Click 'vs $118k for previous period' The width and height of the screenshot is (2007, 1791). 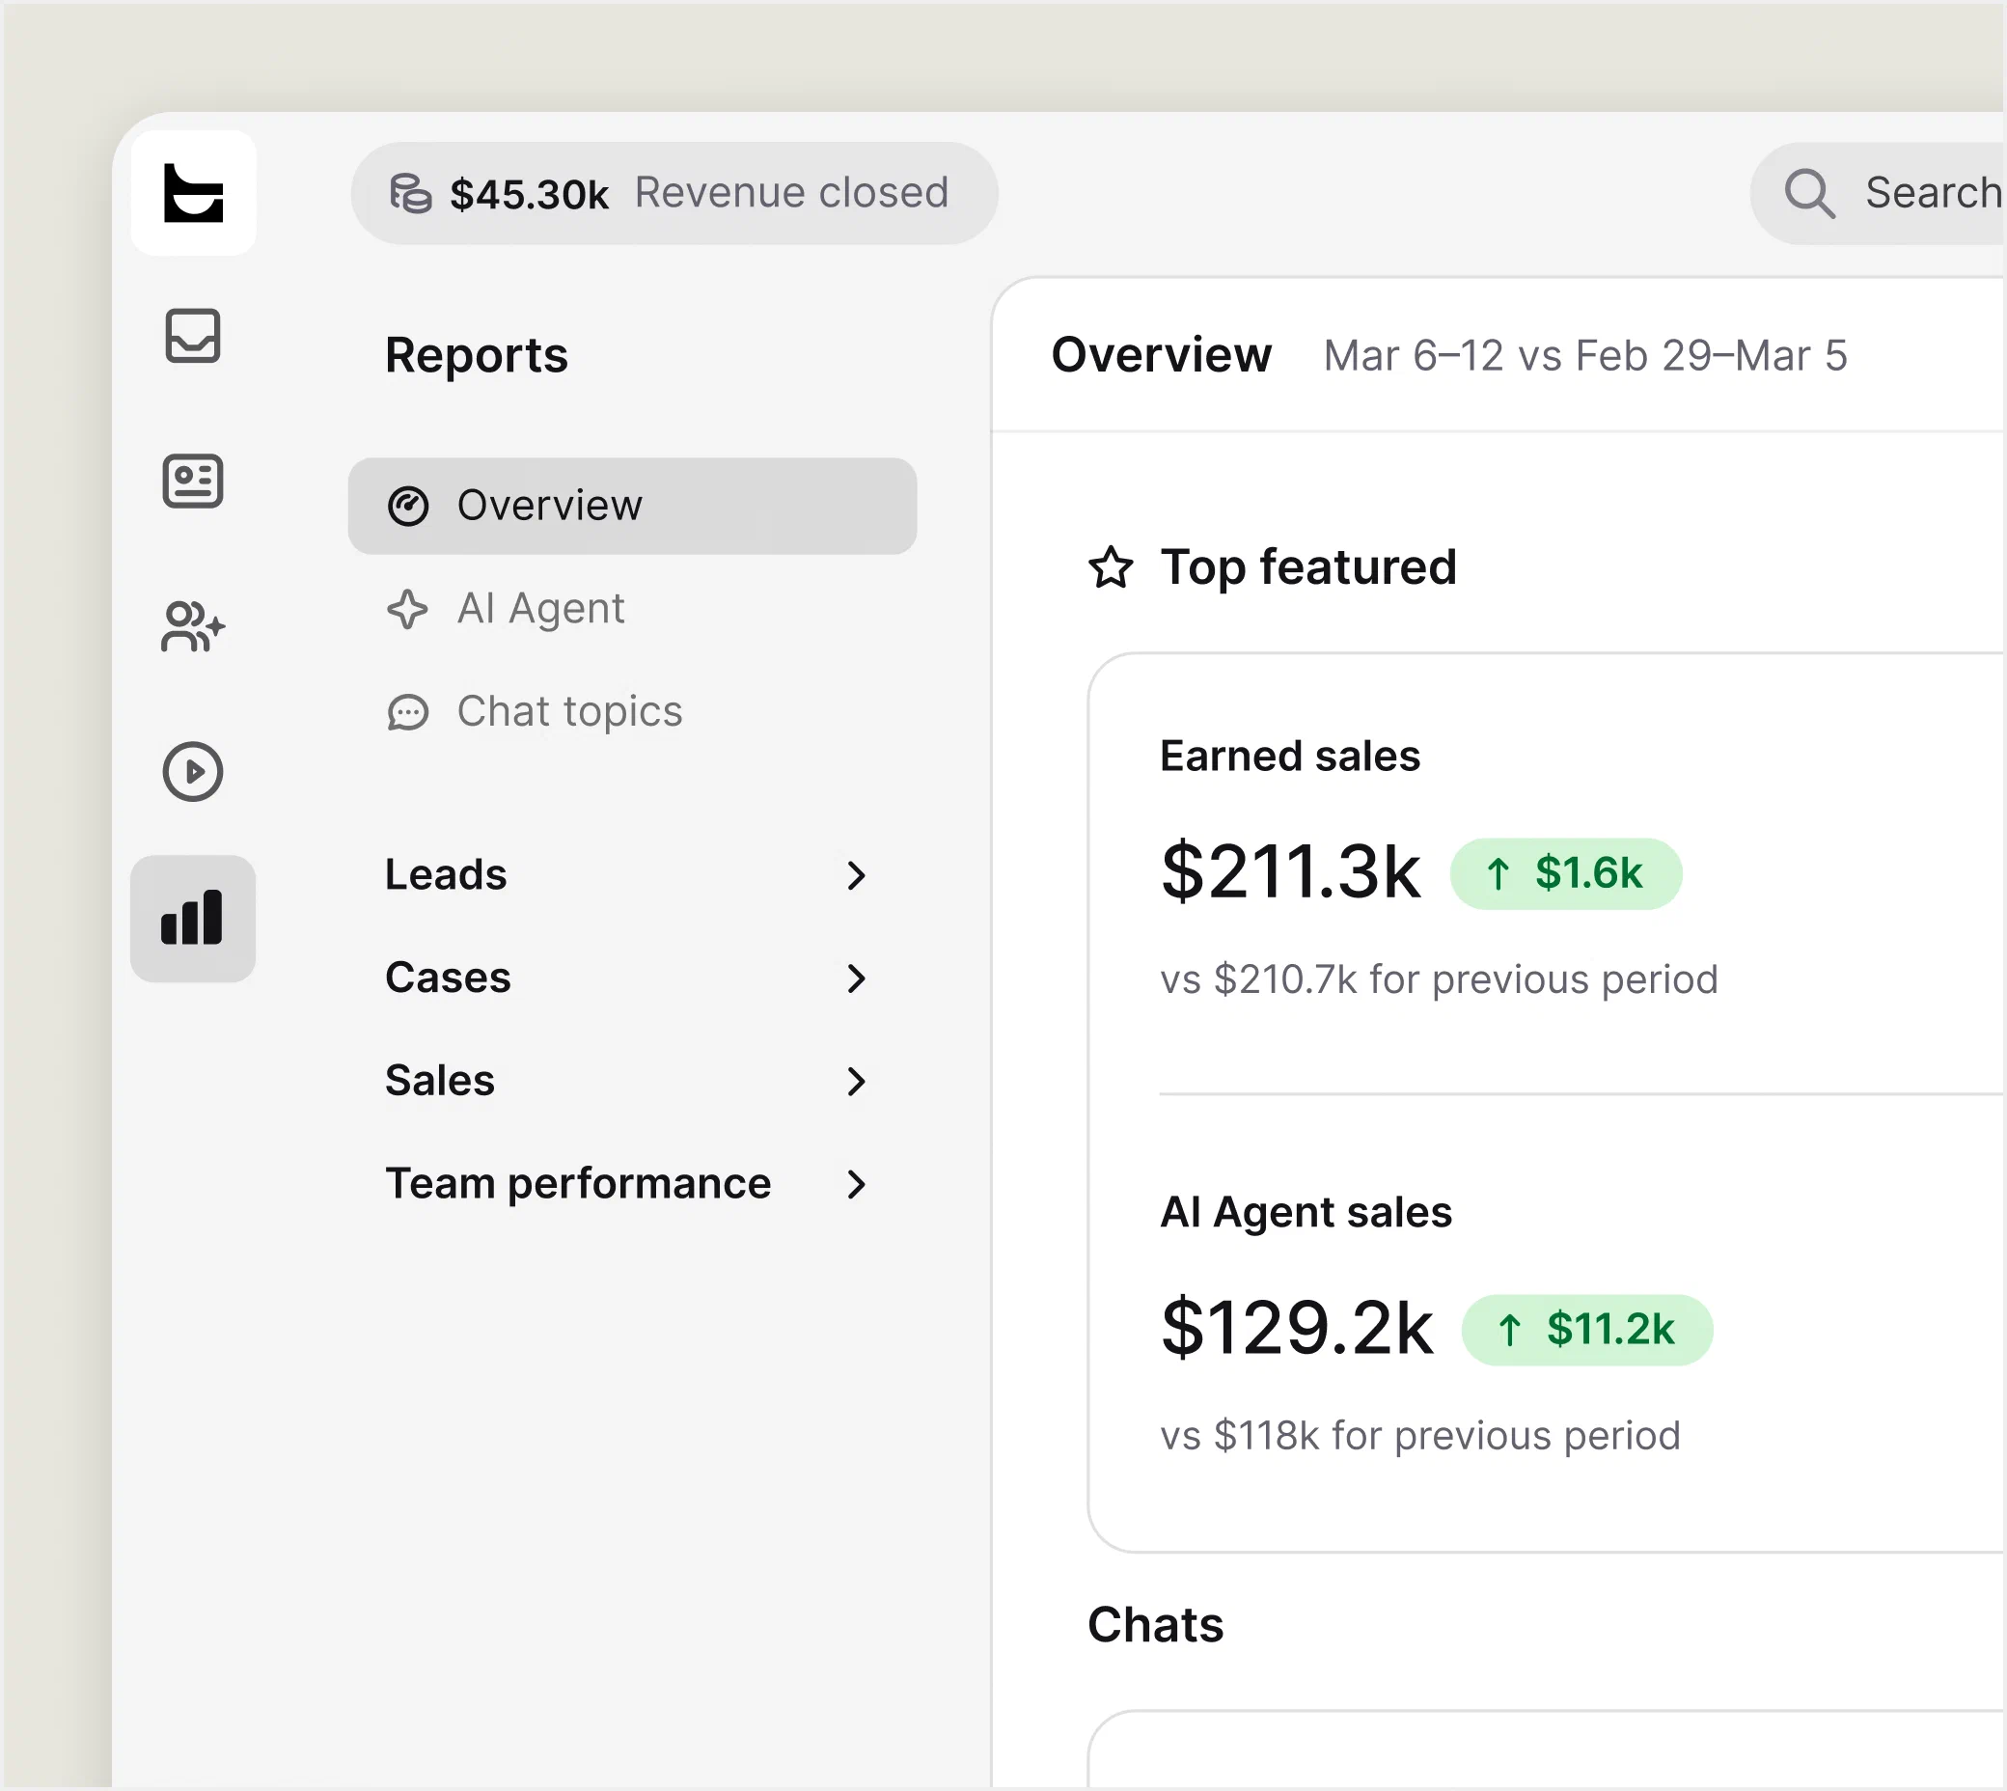(x=1419, y=1437)
